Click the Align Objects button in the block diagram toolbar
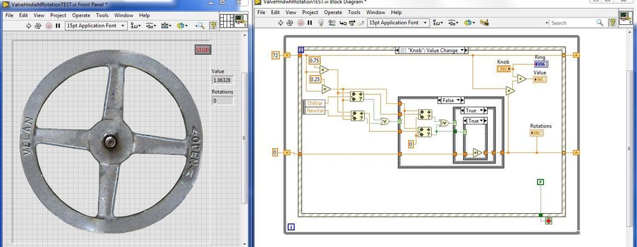 [x=437, y=23]
